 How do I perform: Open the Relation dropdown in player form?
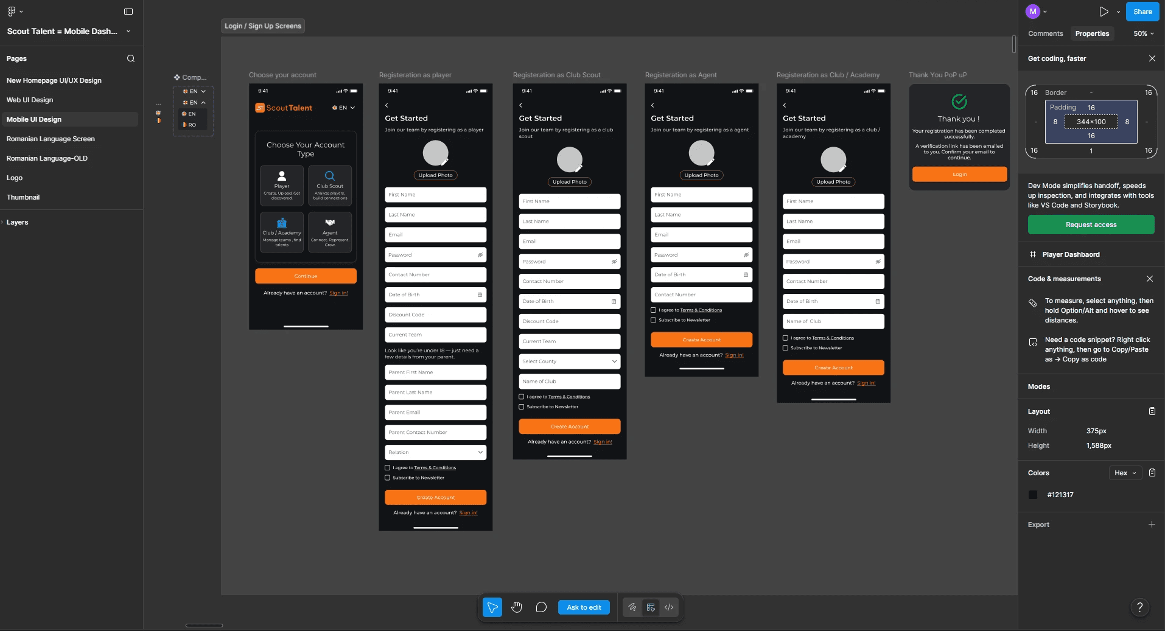[x=436, y=453]
